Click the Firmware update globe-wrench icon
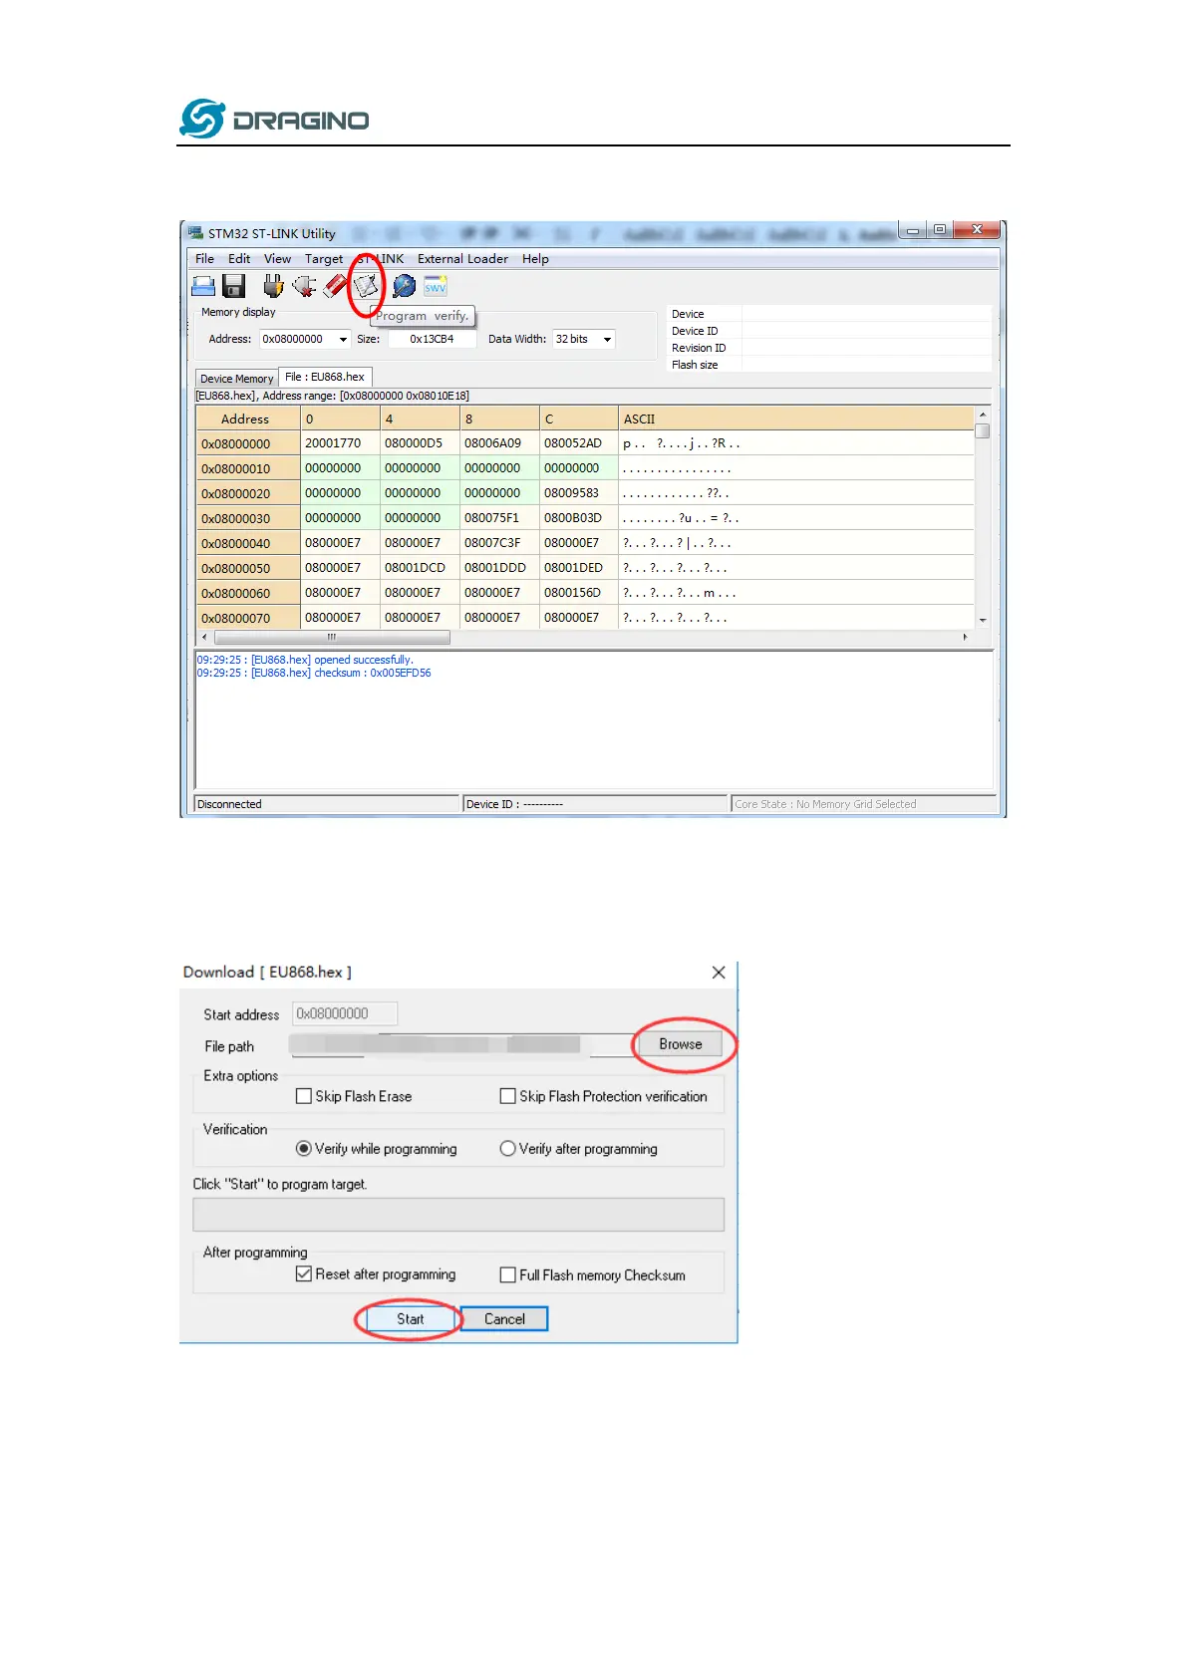The width and height of the screenshot is (1187, 1678). (x=404, y=287)
